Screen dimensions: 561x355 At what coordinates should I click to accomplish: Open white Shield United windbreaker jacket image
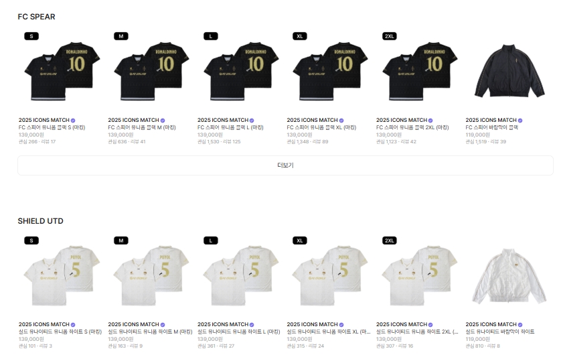click(509, 275)
